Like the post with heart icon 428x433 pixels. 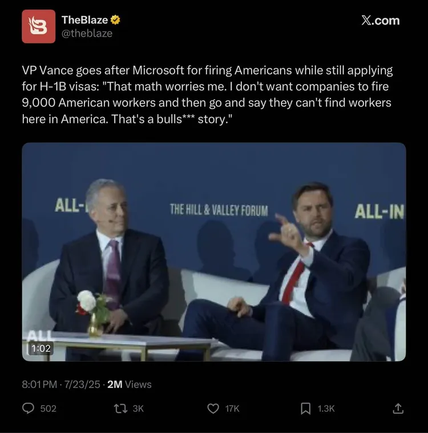[213, 408]
